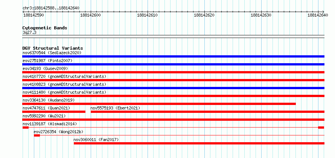
Task: Open variant nsv1139187 (Alsmadi2014) label
Action: [50, 124]
